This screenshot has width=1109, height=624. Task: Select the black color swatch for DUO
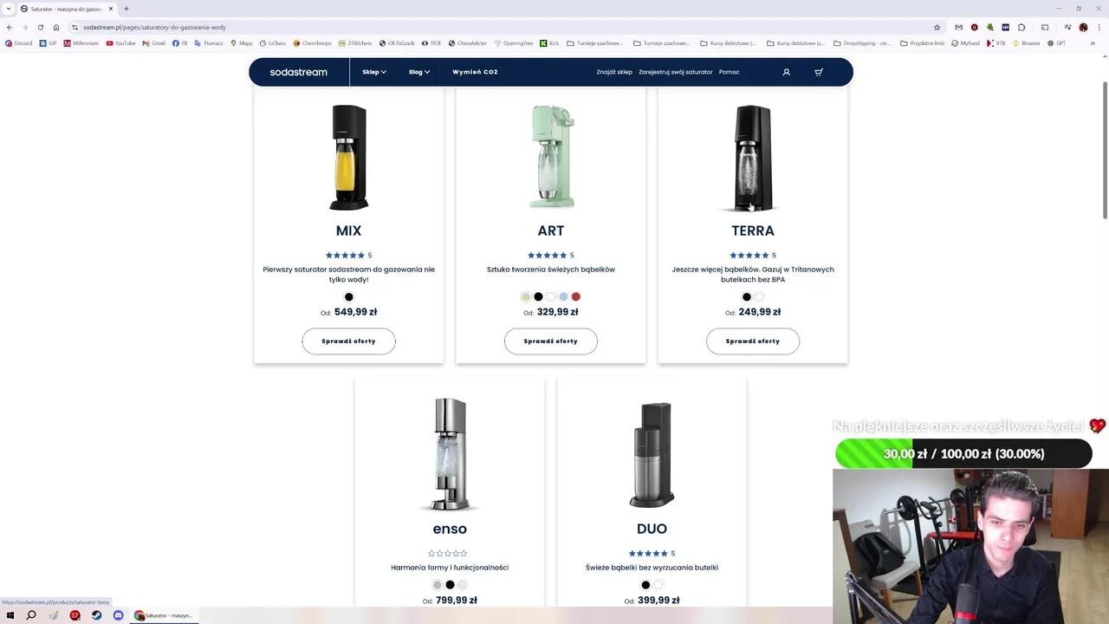[645, 585]
